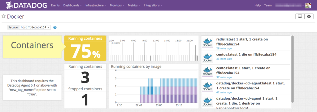Open datadog/docker-dd-agent:latest 1 start event
This screenshot has height=112, width=317.
250,86
